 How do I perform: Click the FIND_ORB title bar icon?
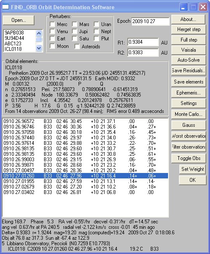5,7
